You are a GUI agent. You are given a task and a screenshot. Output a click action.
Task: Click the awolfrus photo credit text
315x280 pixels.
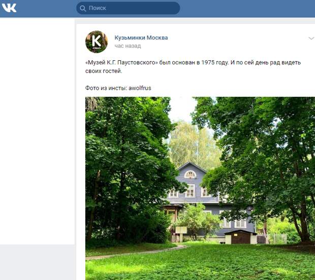[140, 88]
